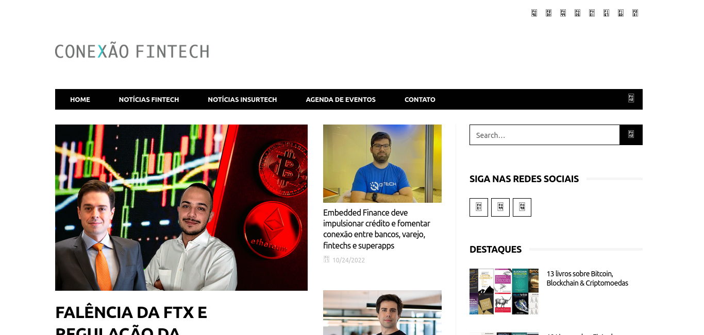Click the Google Plus glyph F0D5
This screenshot has height=335, width=704.
(x=577, y=13)
